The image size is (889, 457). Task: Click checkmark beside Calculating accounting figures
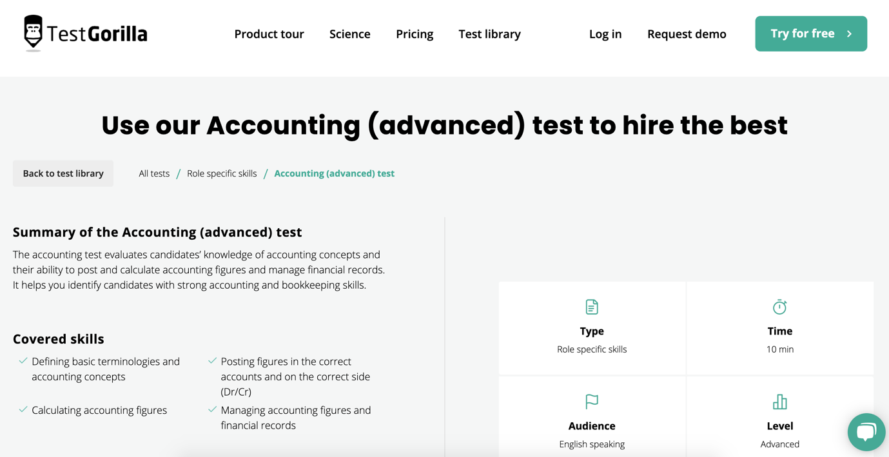pos(23,409)
